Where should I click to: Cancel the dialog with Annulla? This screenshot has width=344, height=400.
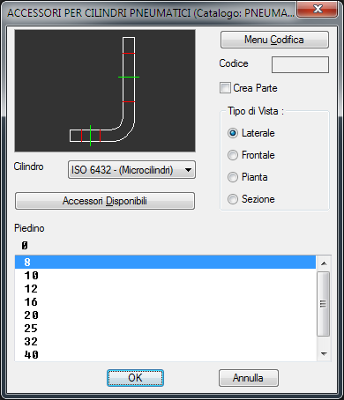click(248, 378)
